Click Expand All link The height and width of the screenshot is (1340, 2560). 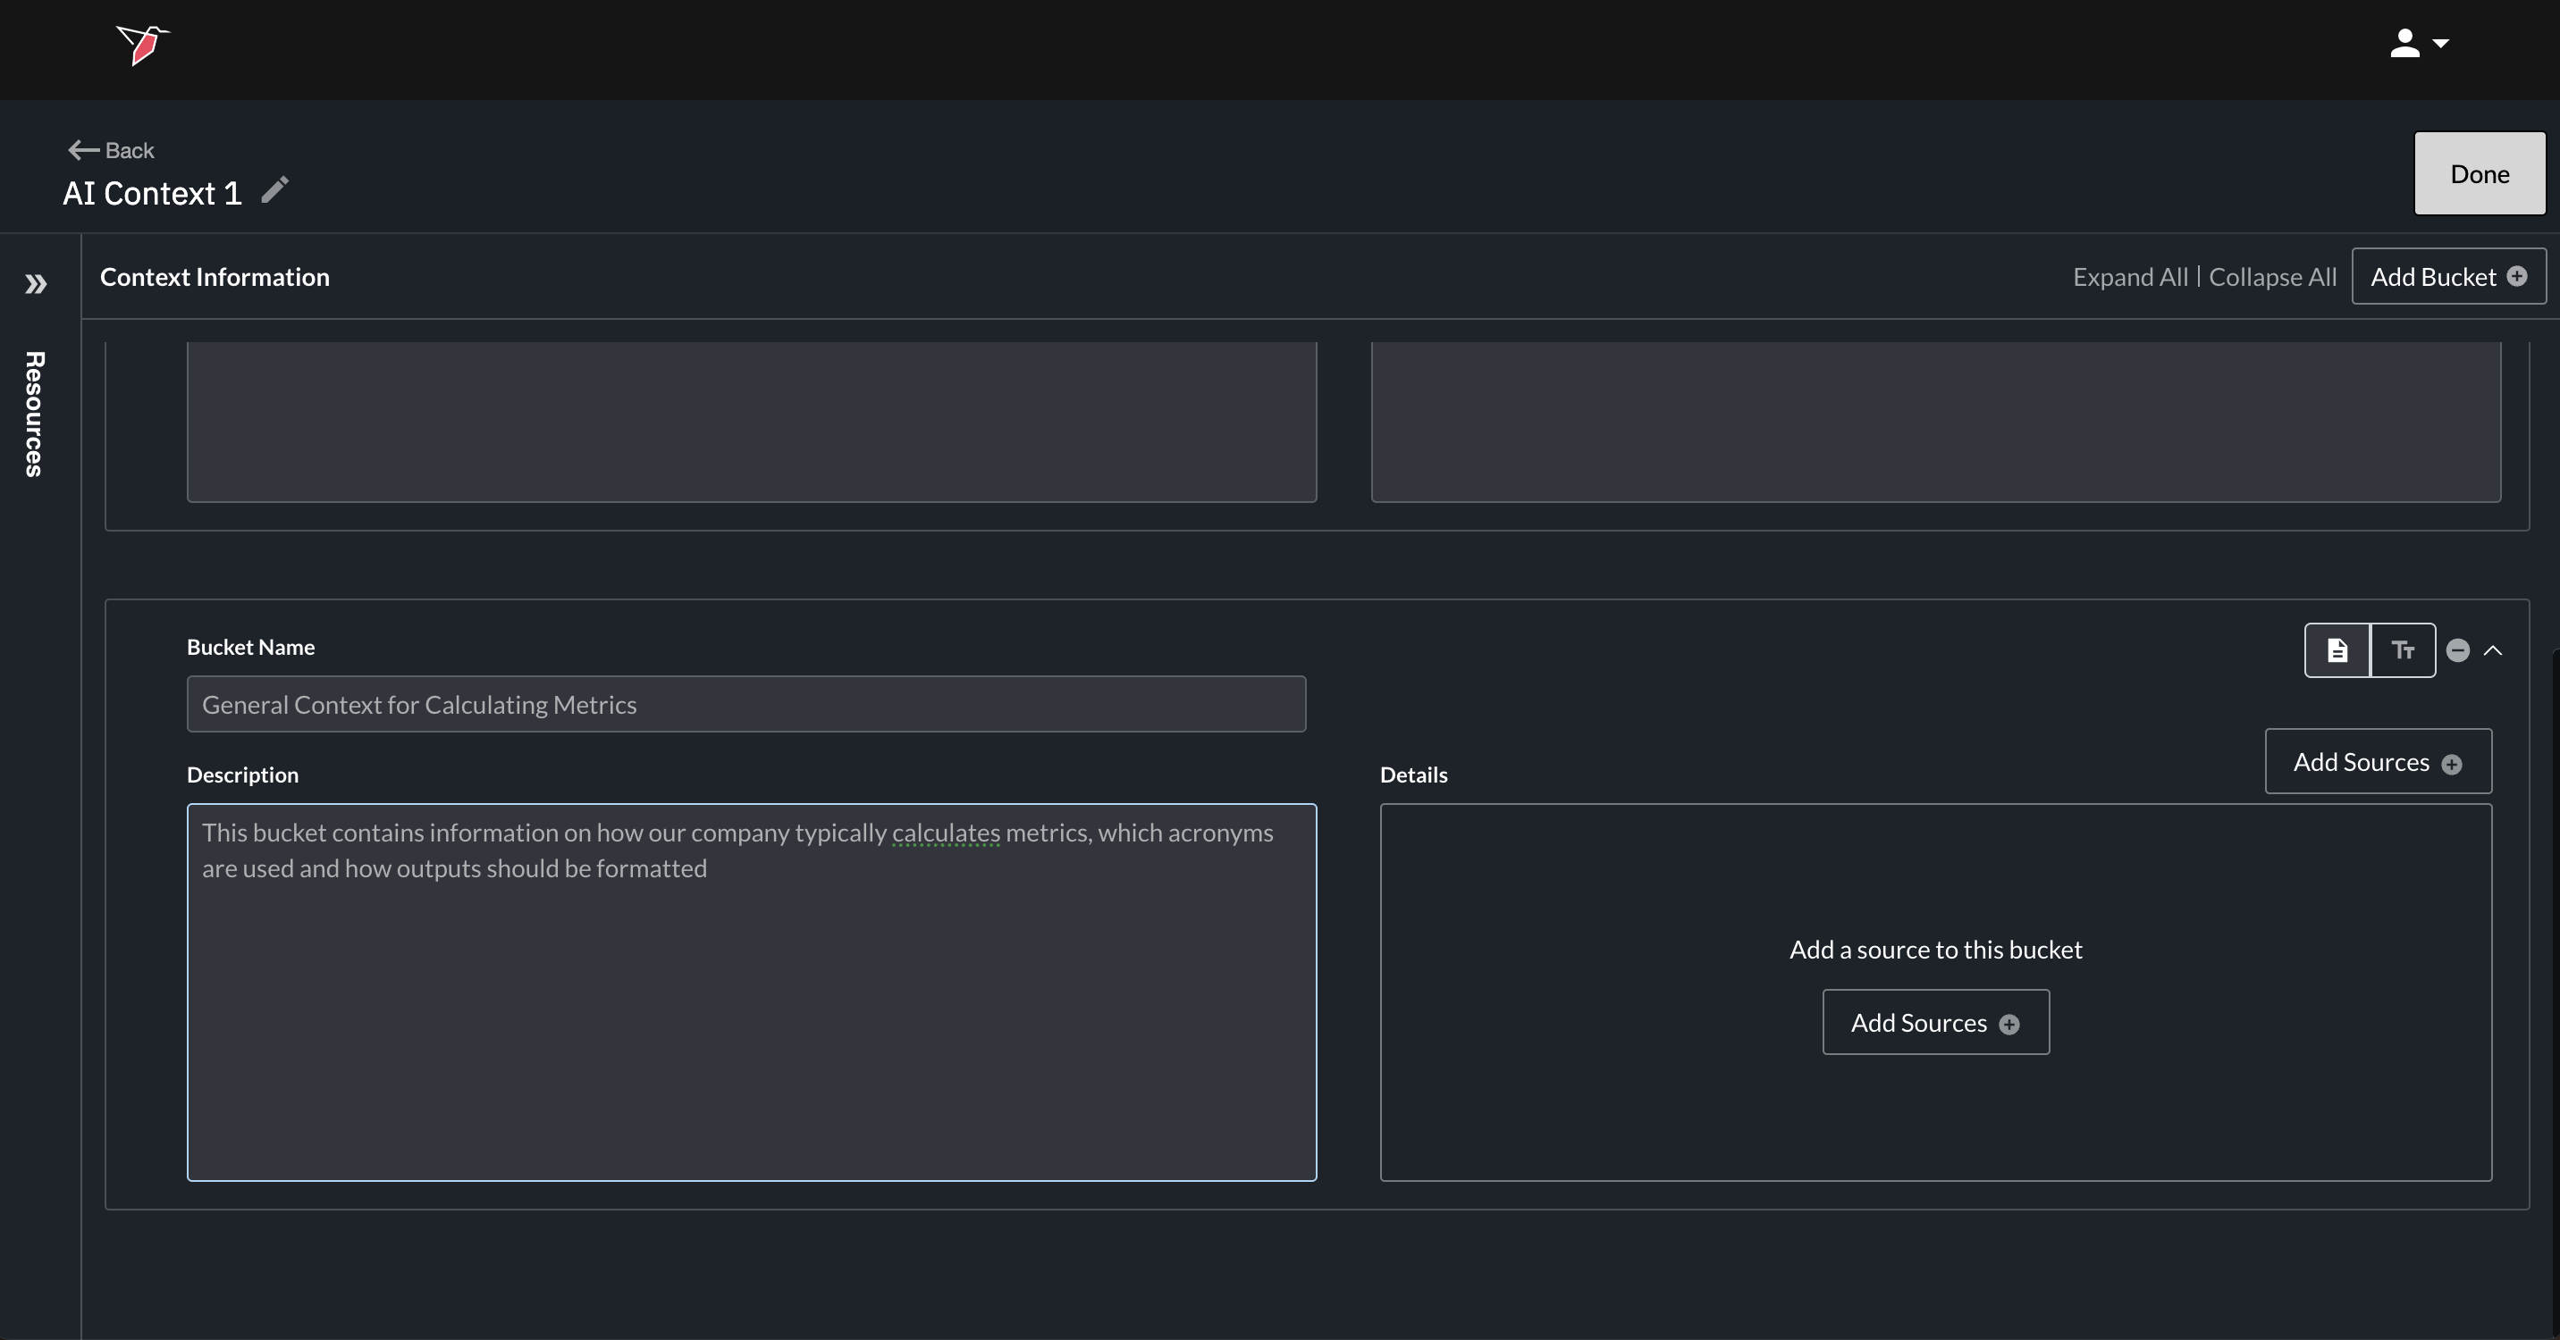[2130, 277]
